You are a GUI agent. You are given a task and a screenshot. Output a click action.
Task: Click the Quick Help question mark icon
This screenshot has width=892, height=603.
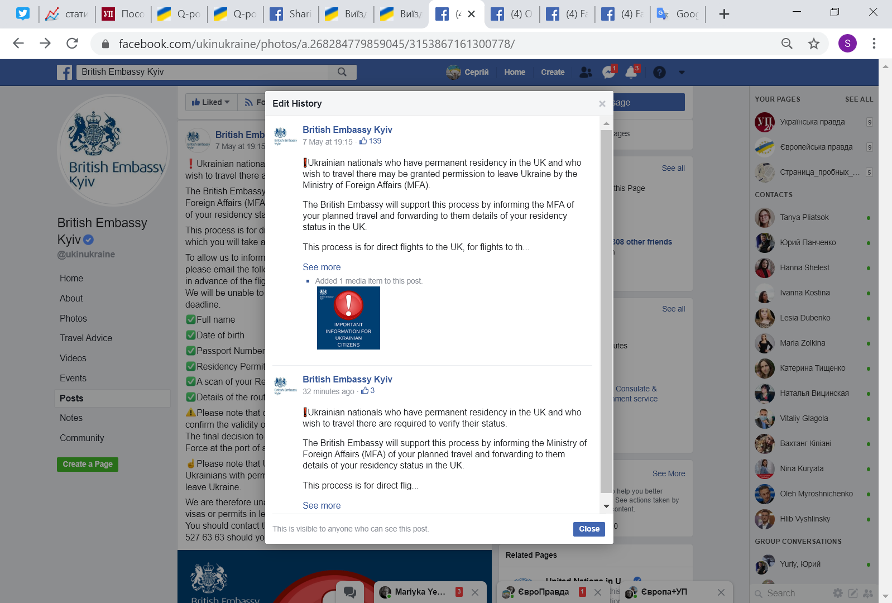point(659,72)
